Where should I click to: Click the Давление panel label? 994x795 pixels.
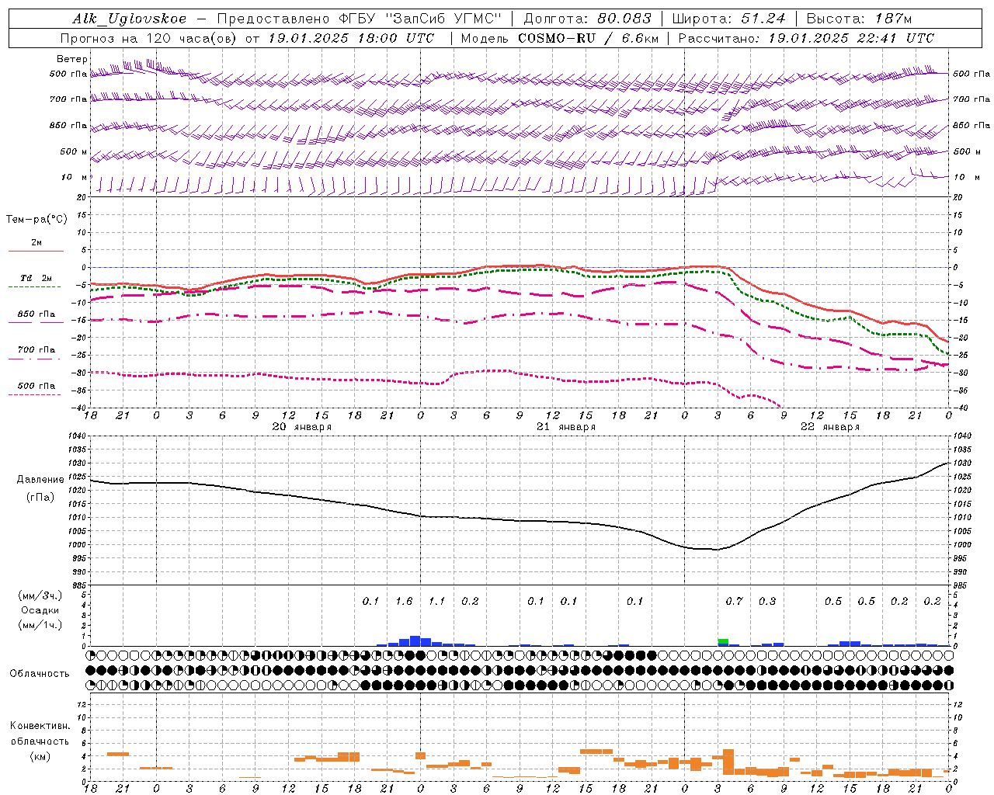(40, 480)
